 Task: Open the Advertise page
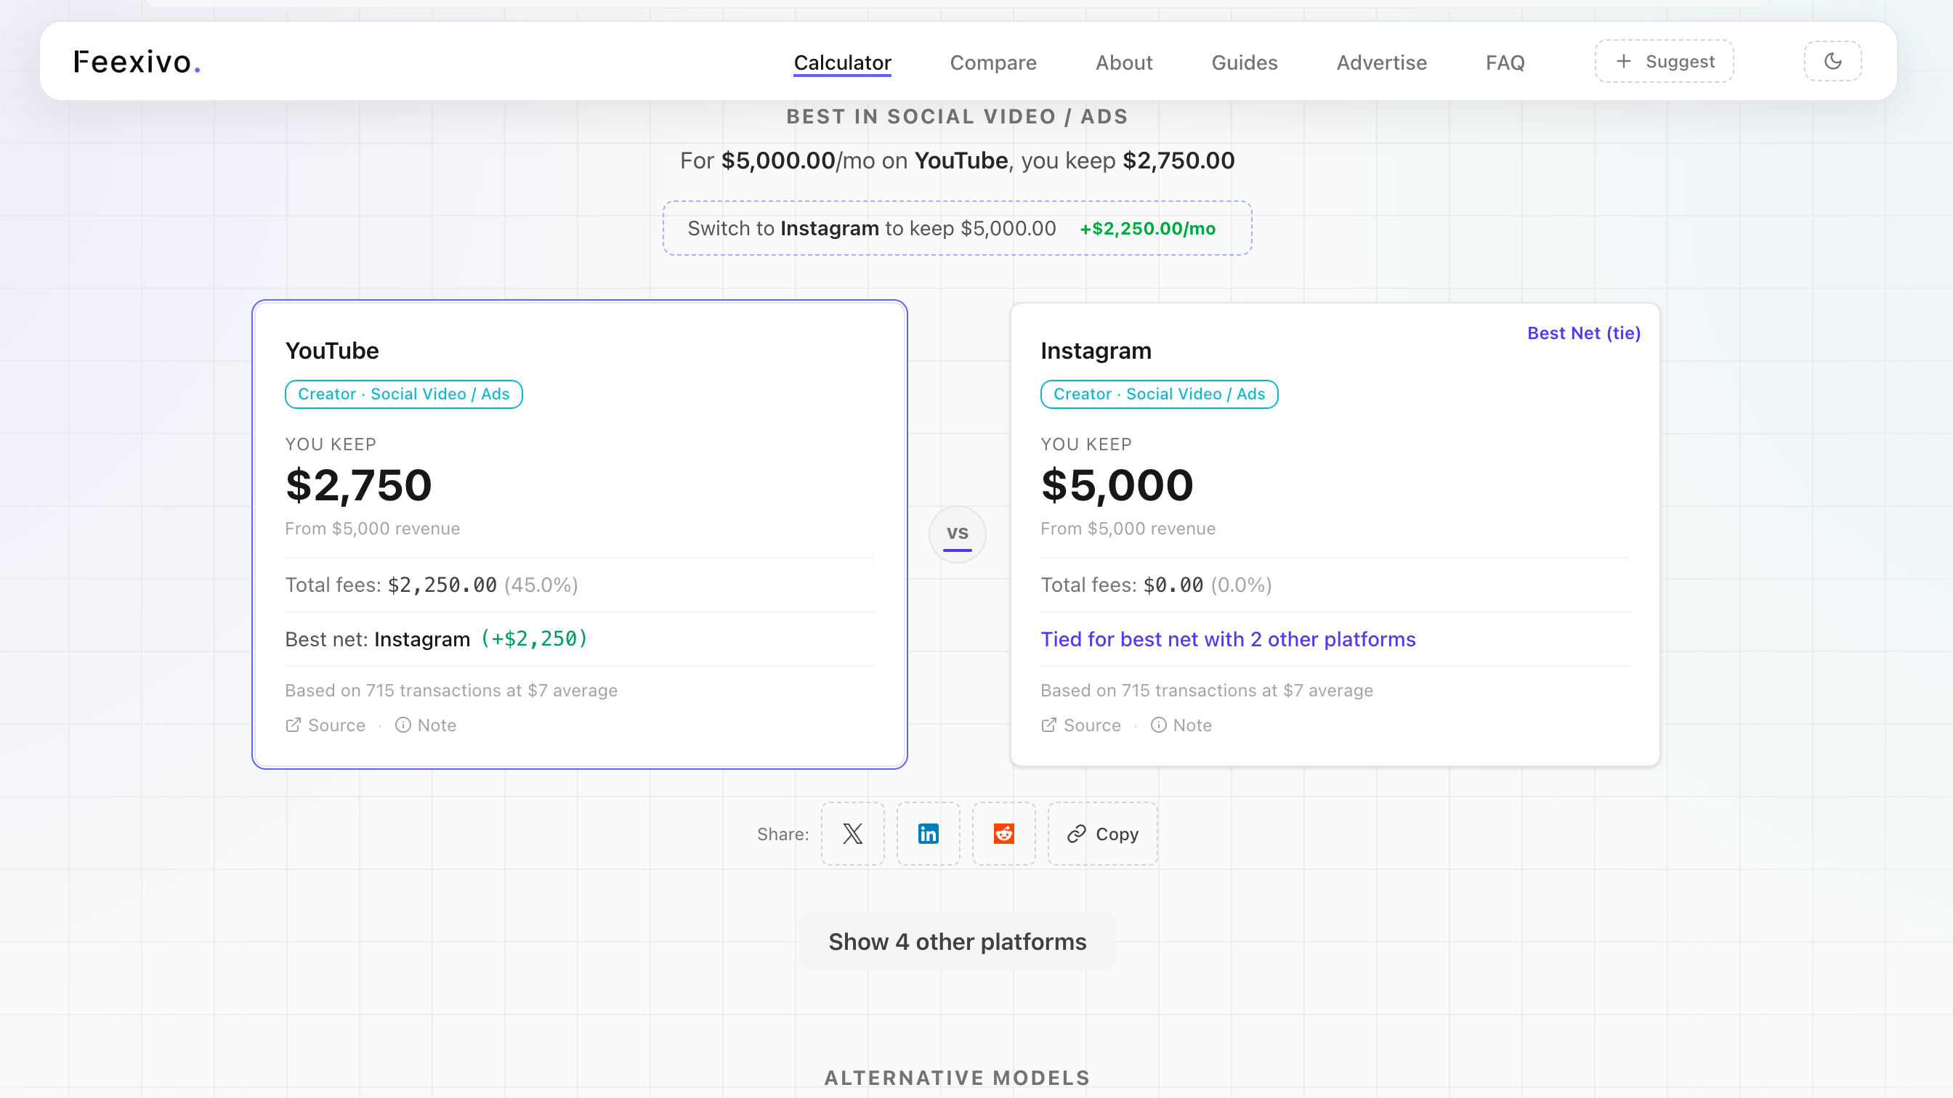pos(1381,63)
